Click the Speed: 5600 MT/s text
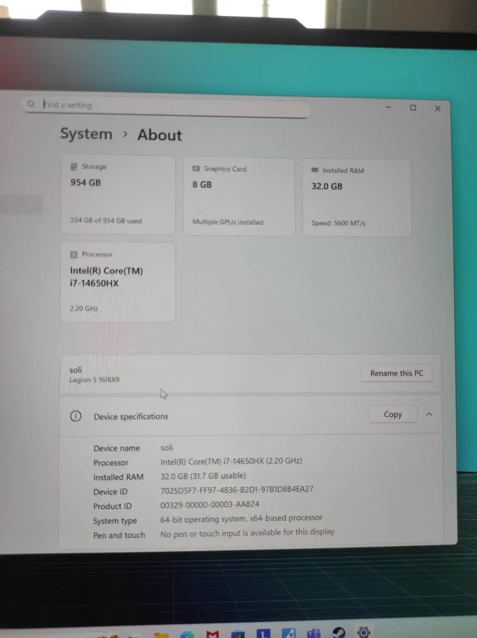The image size is (477, 638). [x=338, y=223]
